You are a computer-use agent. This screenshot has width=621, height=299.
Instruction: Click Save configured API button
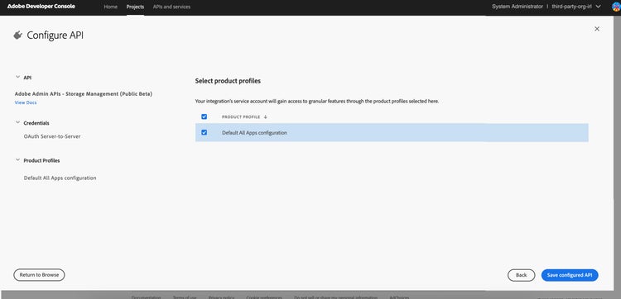570,275
